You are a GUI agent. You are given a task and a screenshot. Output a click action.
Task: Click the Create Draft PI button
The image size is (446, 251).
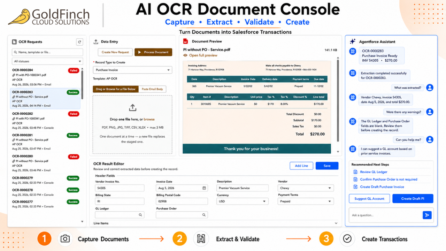tap(413, 199)
